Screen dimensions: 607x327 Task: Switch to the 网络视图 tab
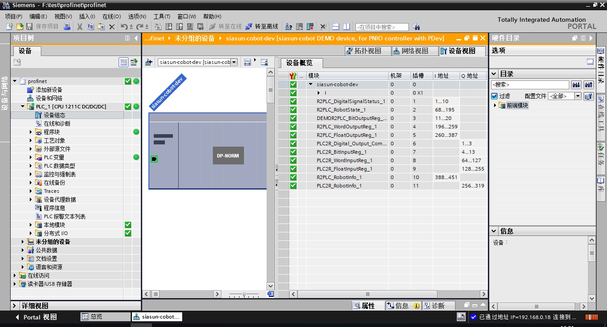(415, 51)
